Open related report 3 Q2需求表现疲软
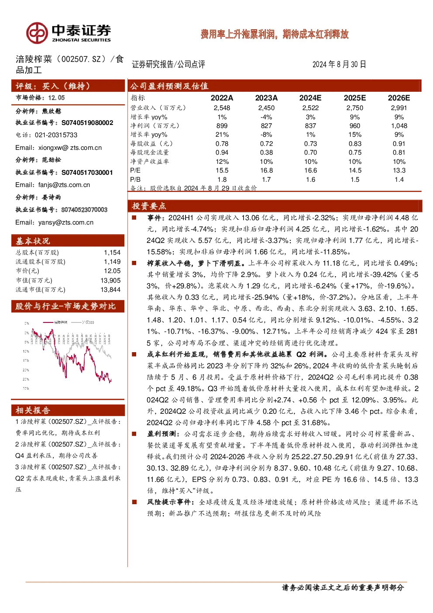This screenshot has height=613, width=433. 68,478
